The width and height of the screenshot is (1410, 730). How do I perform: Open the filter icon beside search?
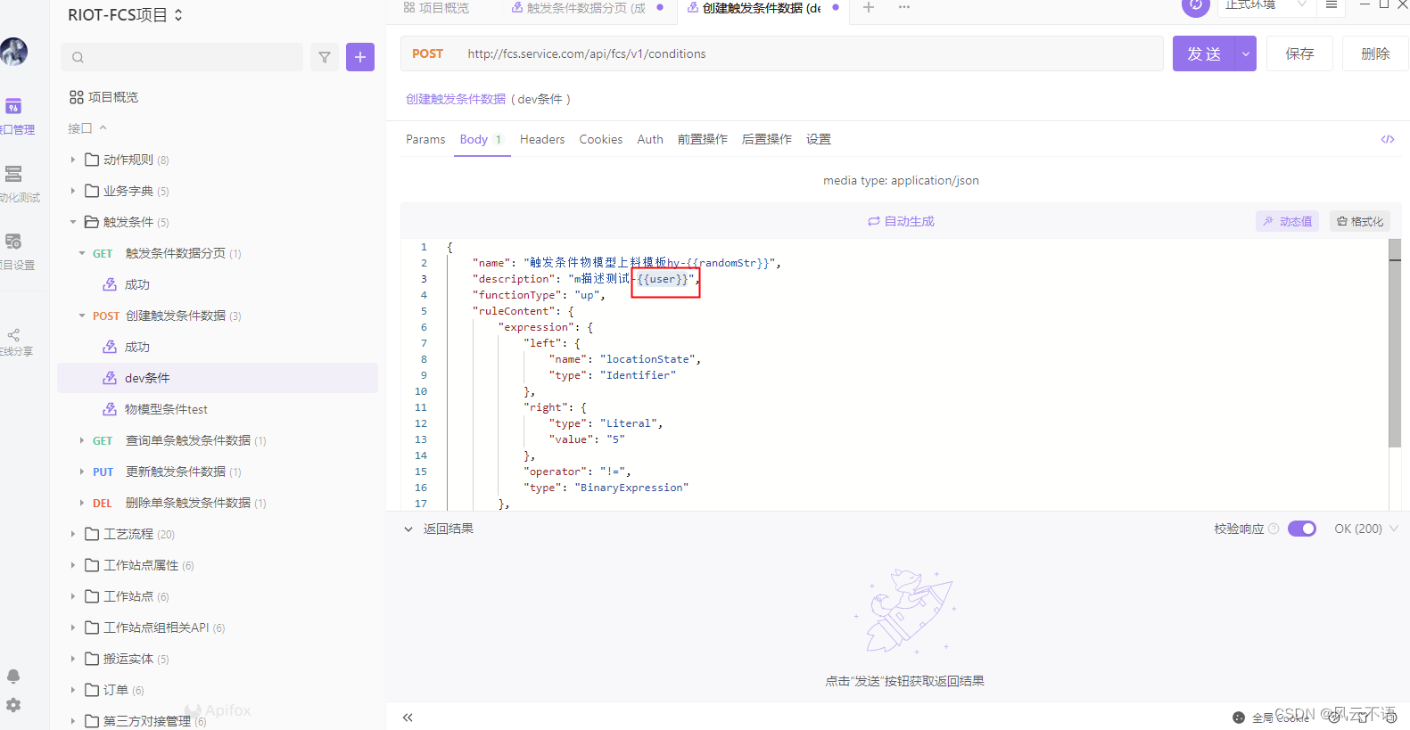click(325, 57)
